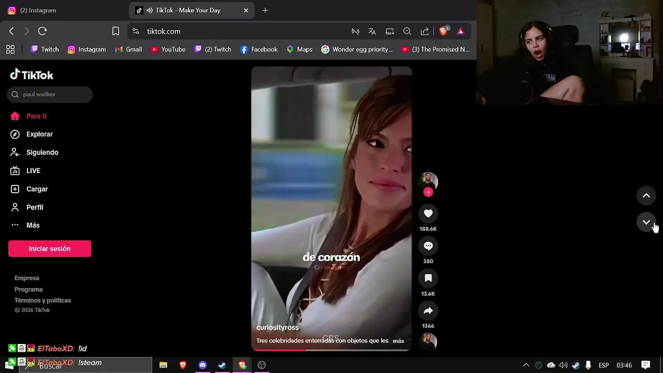The height and width of the screenshot is (373, 663).
Task: Open the video comments bubble icon
Action: tap(428, 246)
